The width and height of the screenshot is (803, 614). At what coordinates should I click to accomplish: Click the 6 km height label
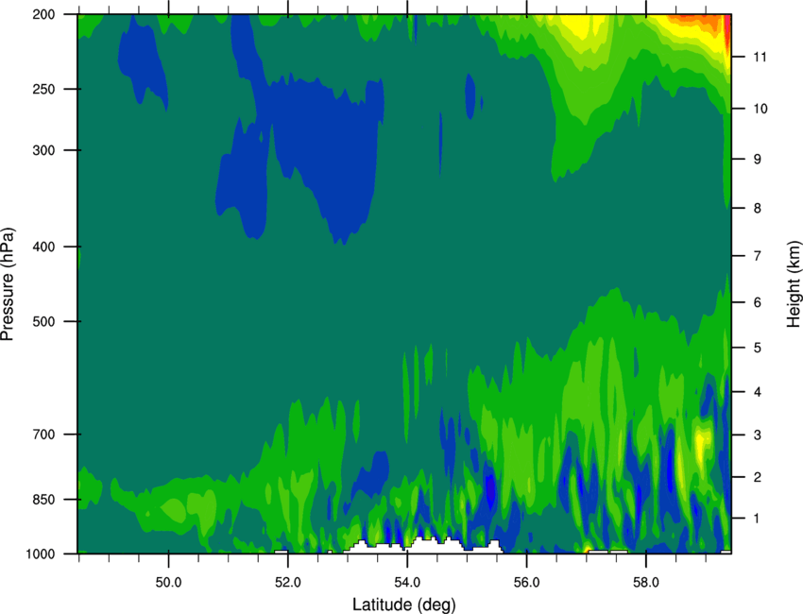pos(758,302)
